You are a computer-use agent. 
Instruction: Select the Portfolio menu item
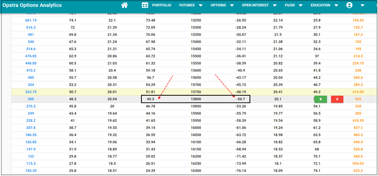click(161, 6)
